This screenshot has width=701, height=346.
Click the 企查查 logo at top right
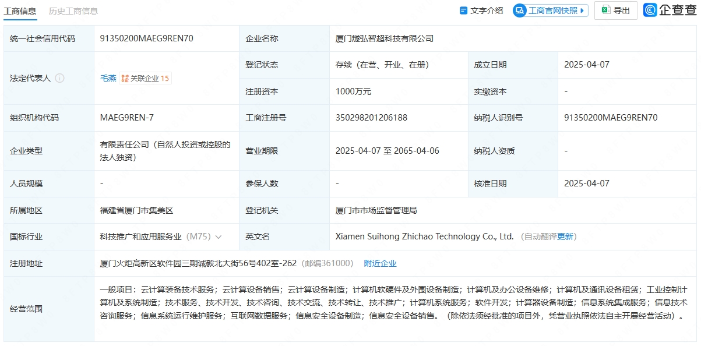pos(670,10)
